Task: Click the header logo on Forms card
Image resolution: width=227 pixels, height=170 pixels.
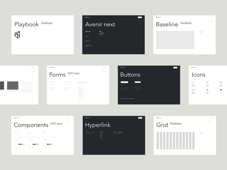Action: point(52,67)
